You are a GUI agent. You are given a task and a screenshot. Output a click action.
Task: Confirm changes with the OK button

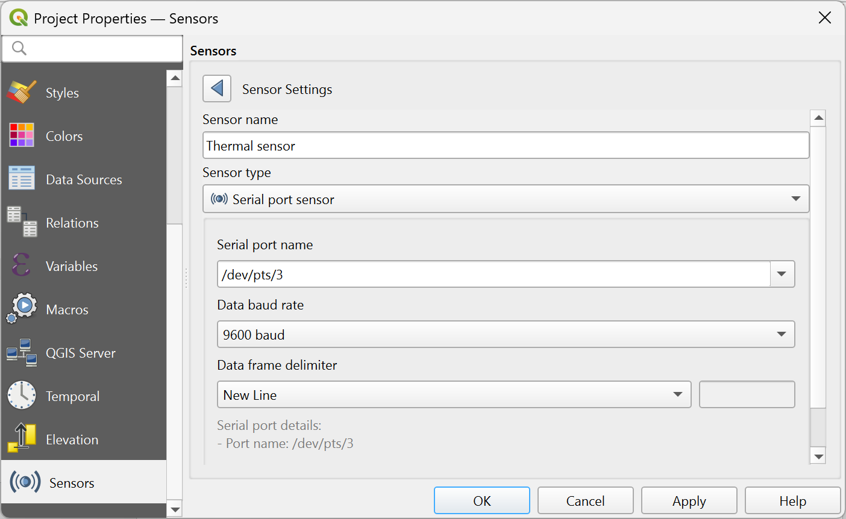(481, 500)
